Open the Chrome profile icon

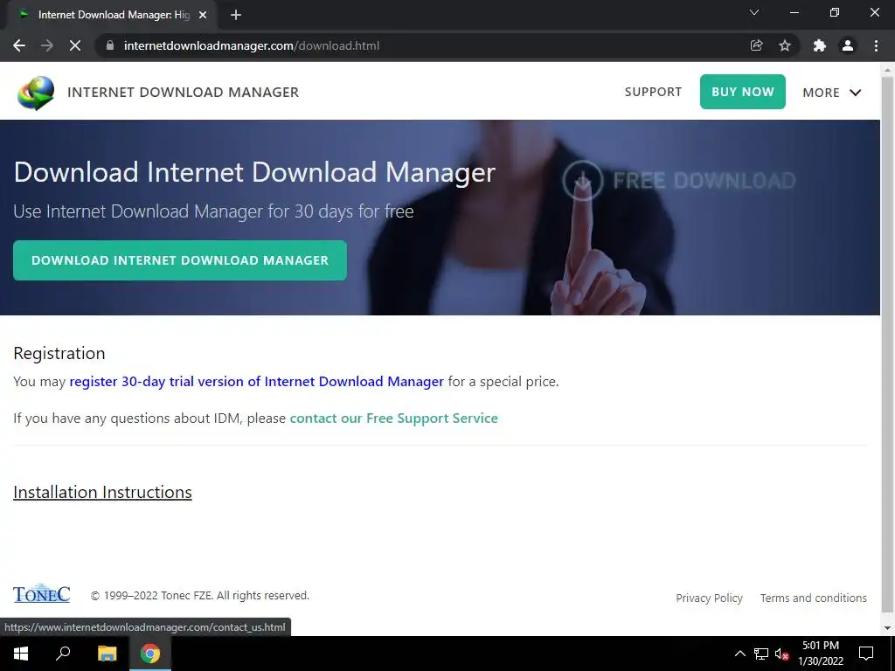(x=848, y=45)
